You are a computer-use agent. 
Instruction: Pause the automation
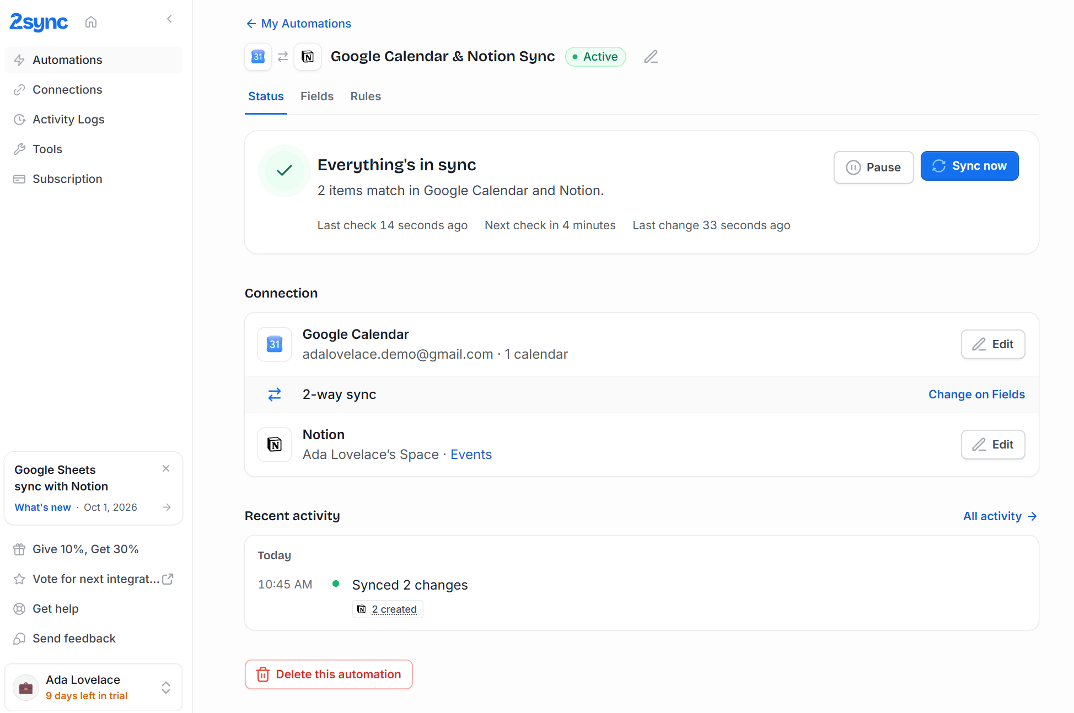point(873,168)
